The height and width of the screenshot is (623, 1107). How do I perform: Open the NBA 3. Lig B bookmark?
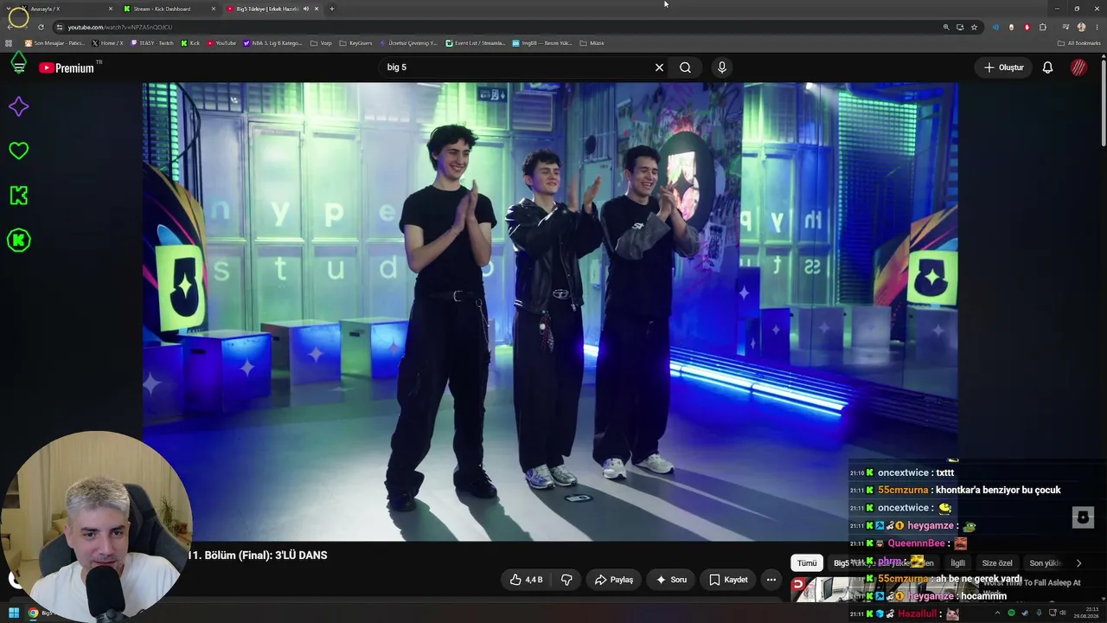click(x=272, y=43)
